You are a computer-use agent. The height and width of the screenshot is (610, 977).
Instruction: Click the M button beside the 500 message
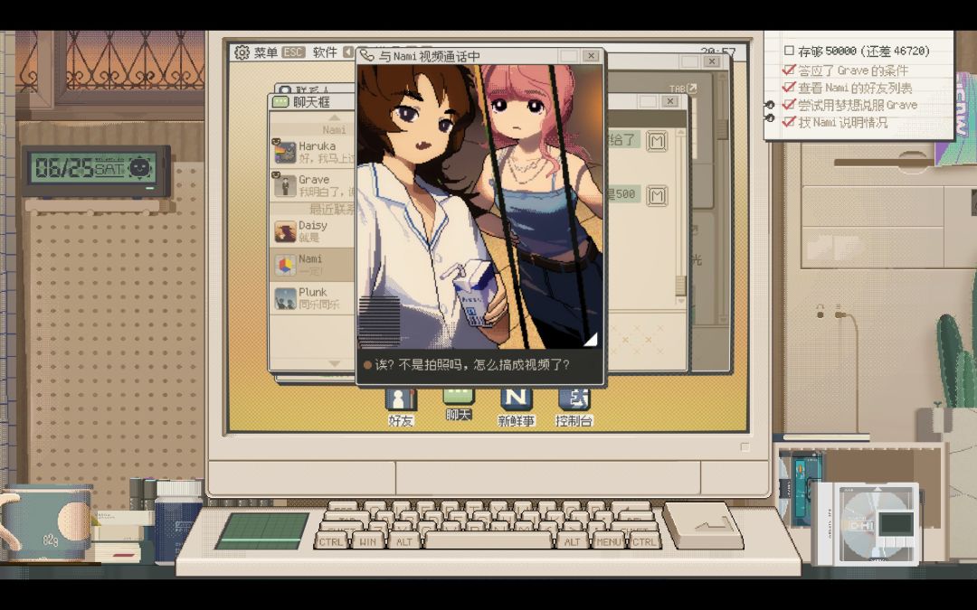[656, 195]
